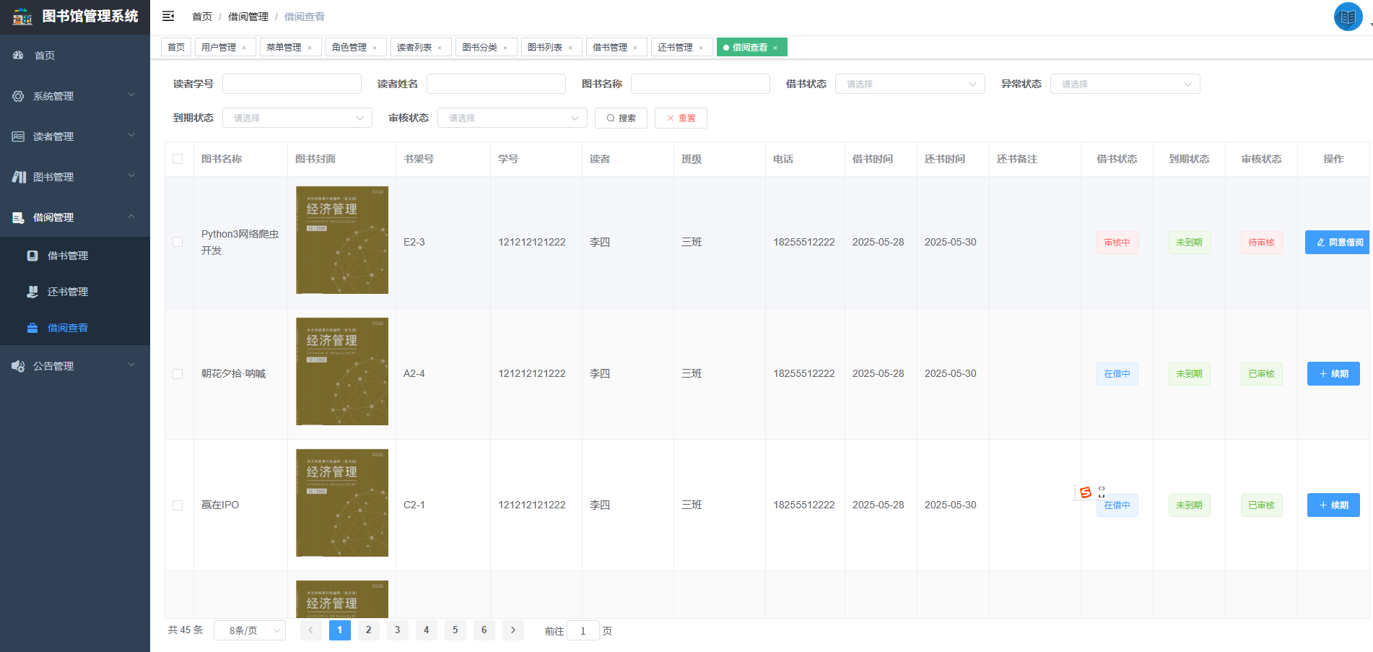1373x652 pixels.
Task: Switch to the 图书列表 tab
Action: tap(546, 46)
